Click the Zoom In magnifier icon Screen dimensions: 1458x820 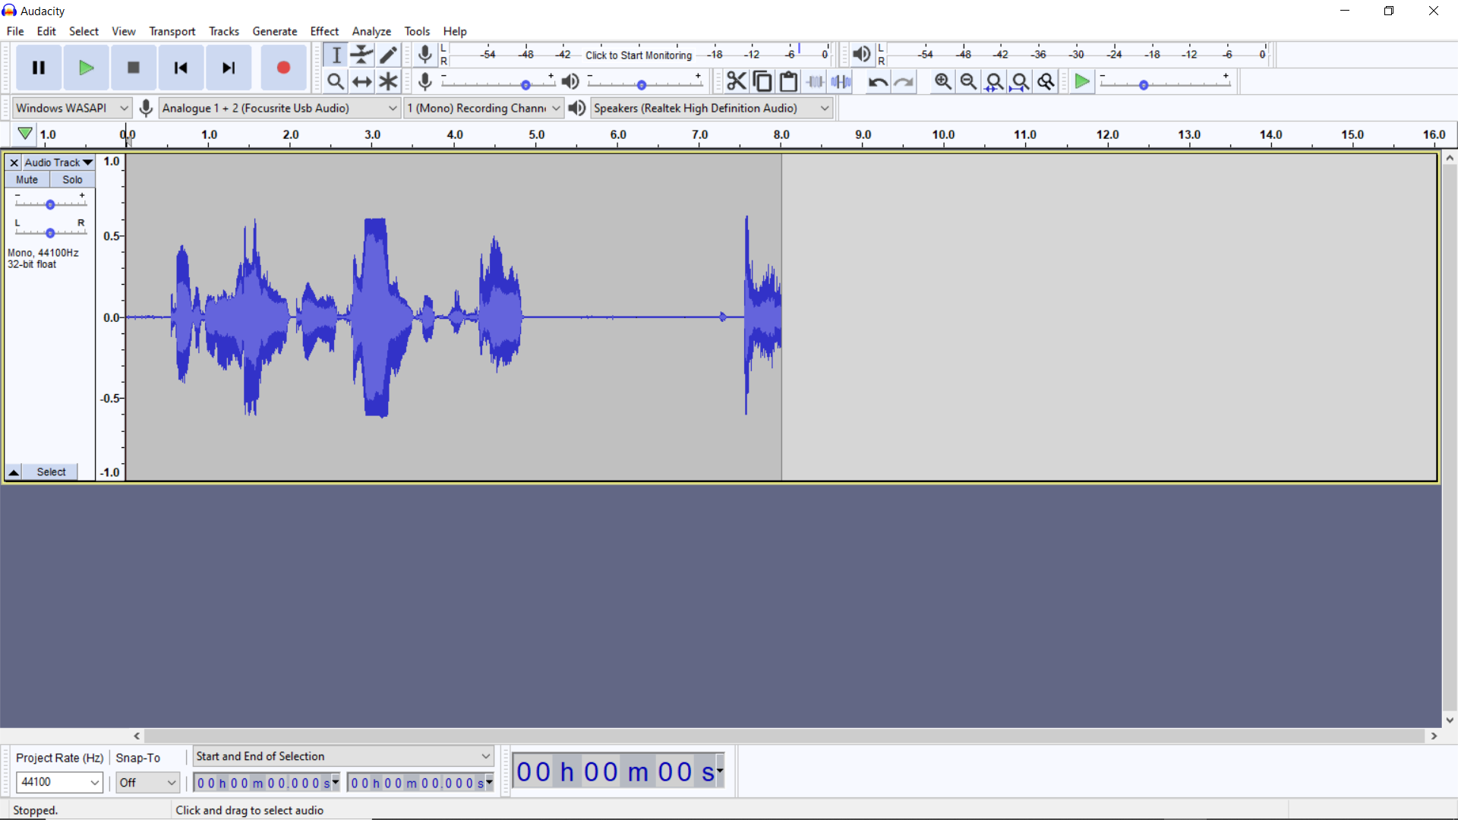pos(942,82)
